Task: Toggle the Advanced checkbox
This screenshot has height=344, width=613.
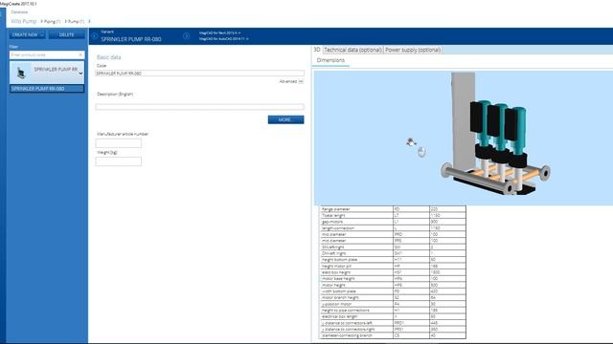Action: coord(301,81)
